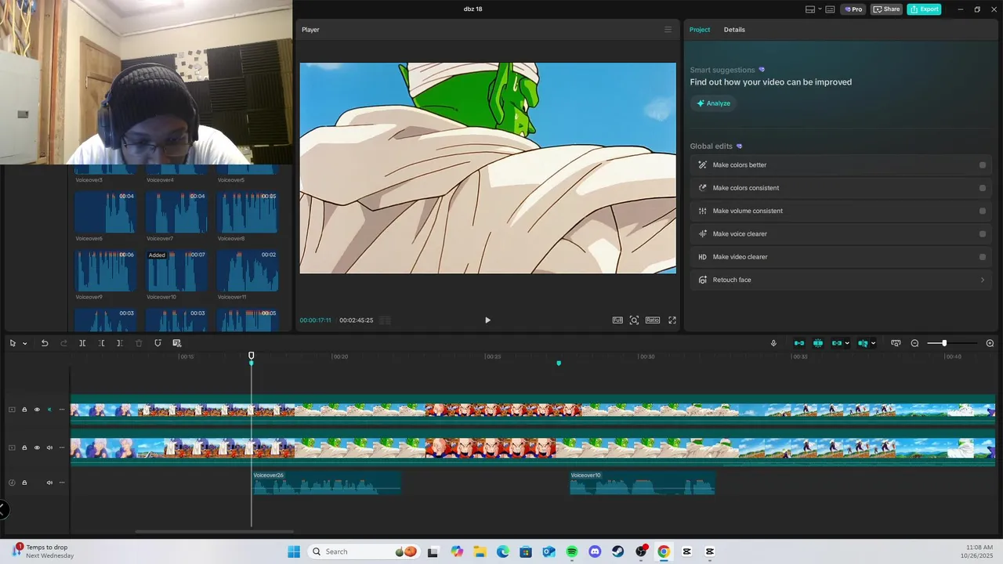The height and width of the screenshot is (564, 1003).
Task: Open more options on second video track
Action: (62, 448)
